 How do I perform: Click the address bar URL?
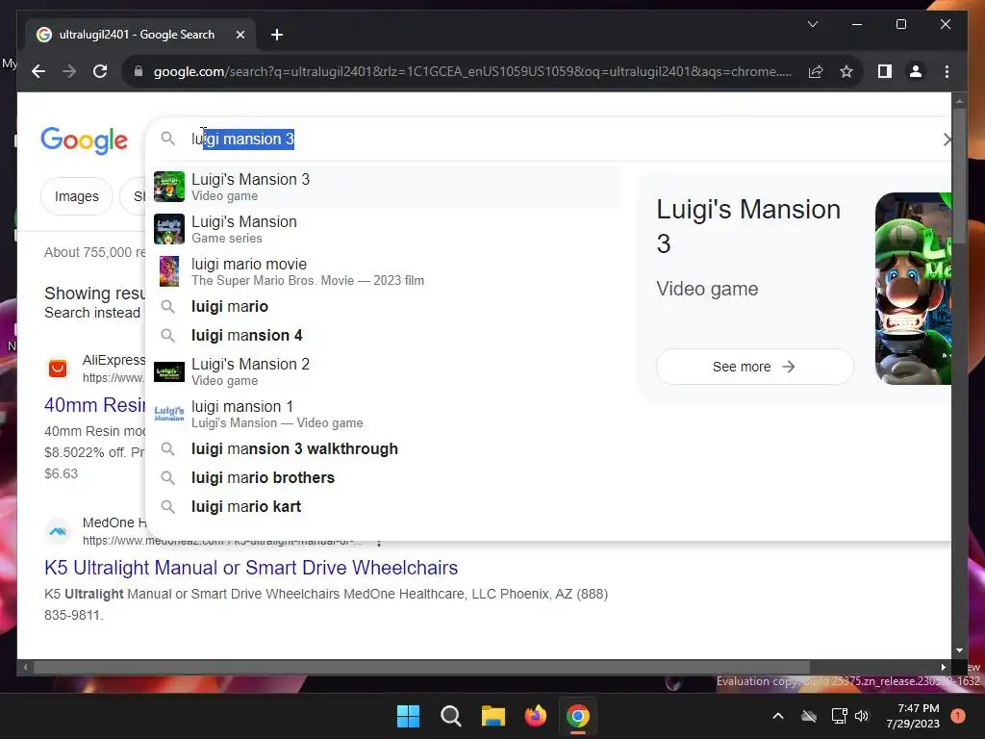(472, 71)
